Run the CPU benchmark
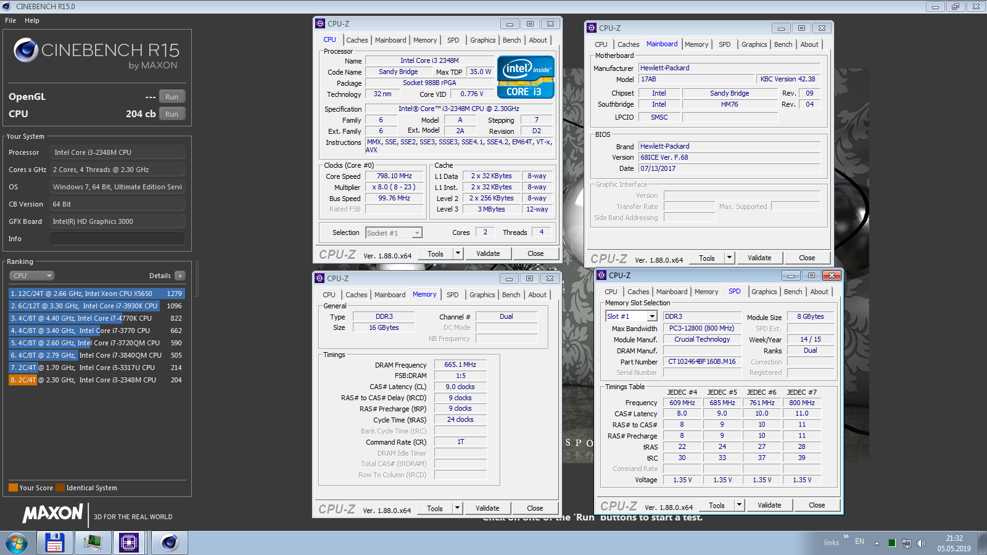987x555 pixels. coord(171,114)
